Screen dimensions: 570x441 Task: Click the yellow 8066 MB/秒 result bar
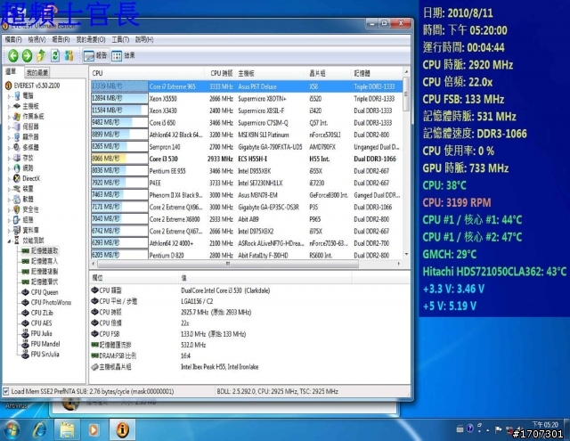pos(119,159)
